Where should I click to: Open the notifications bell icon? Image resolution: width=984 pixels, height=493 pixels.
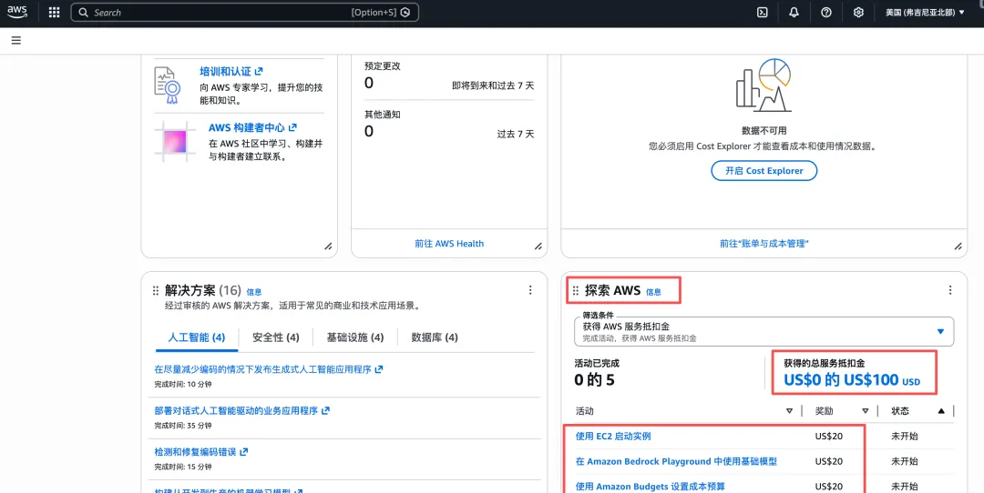tap(794, 13)
